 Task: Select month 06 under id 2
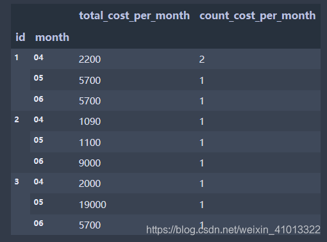point(38,161)
